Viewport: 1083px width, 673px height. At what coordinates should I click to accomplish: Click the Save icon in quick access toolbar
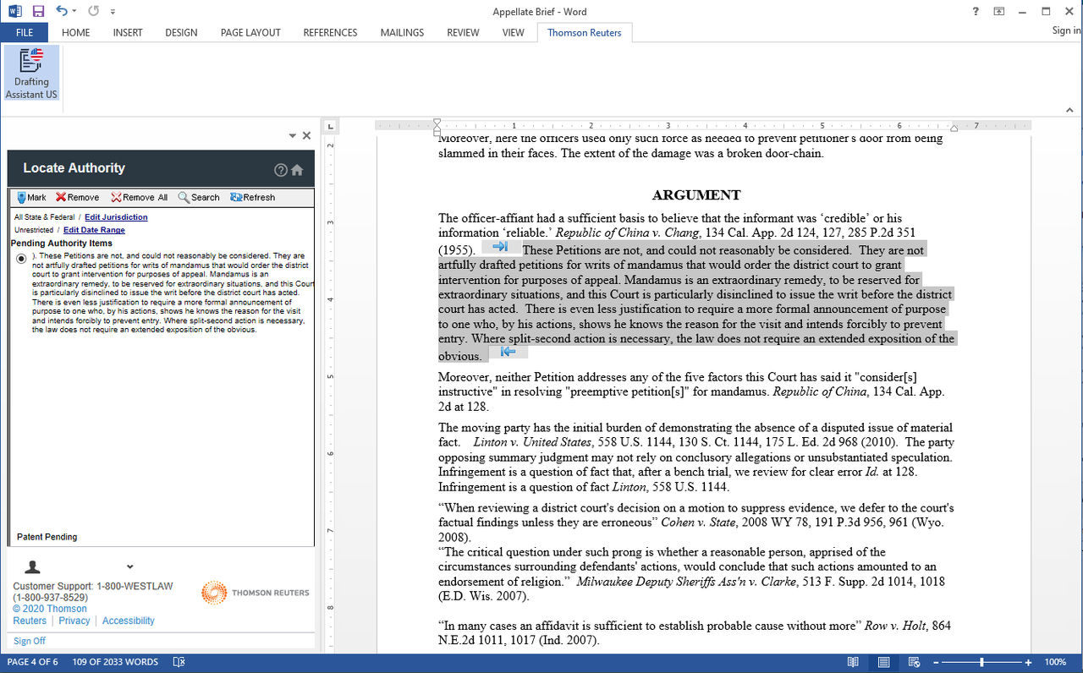38,11
